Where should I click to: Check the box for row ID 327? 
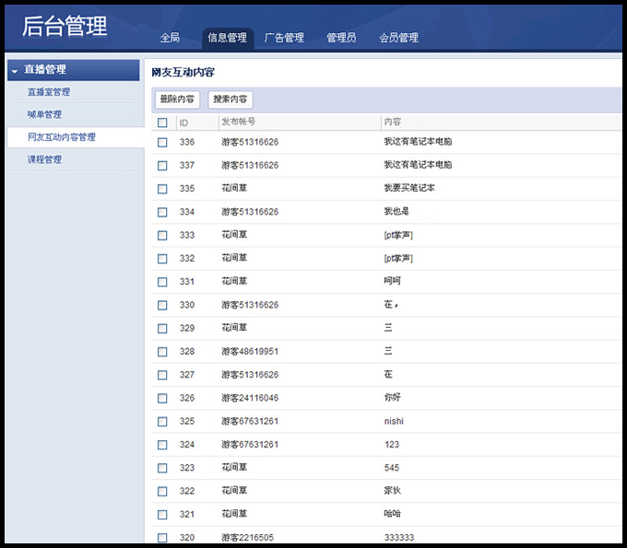[162, 375]
